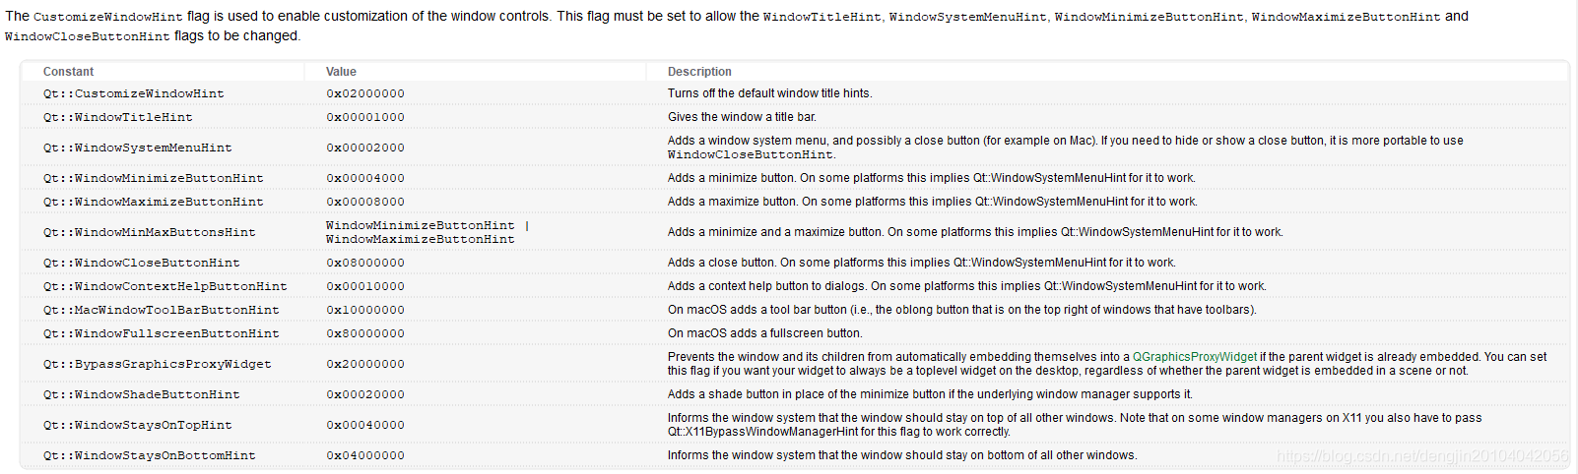Click Qt::WindowShadeButtonHint constant name
The image size is (1578, 474).
(x=142, y=394)
